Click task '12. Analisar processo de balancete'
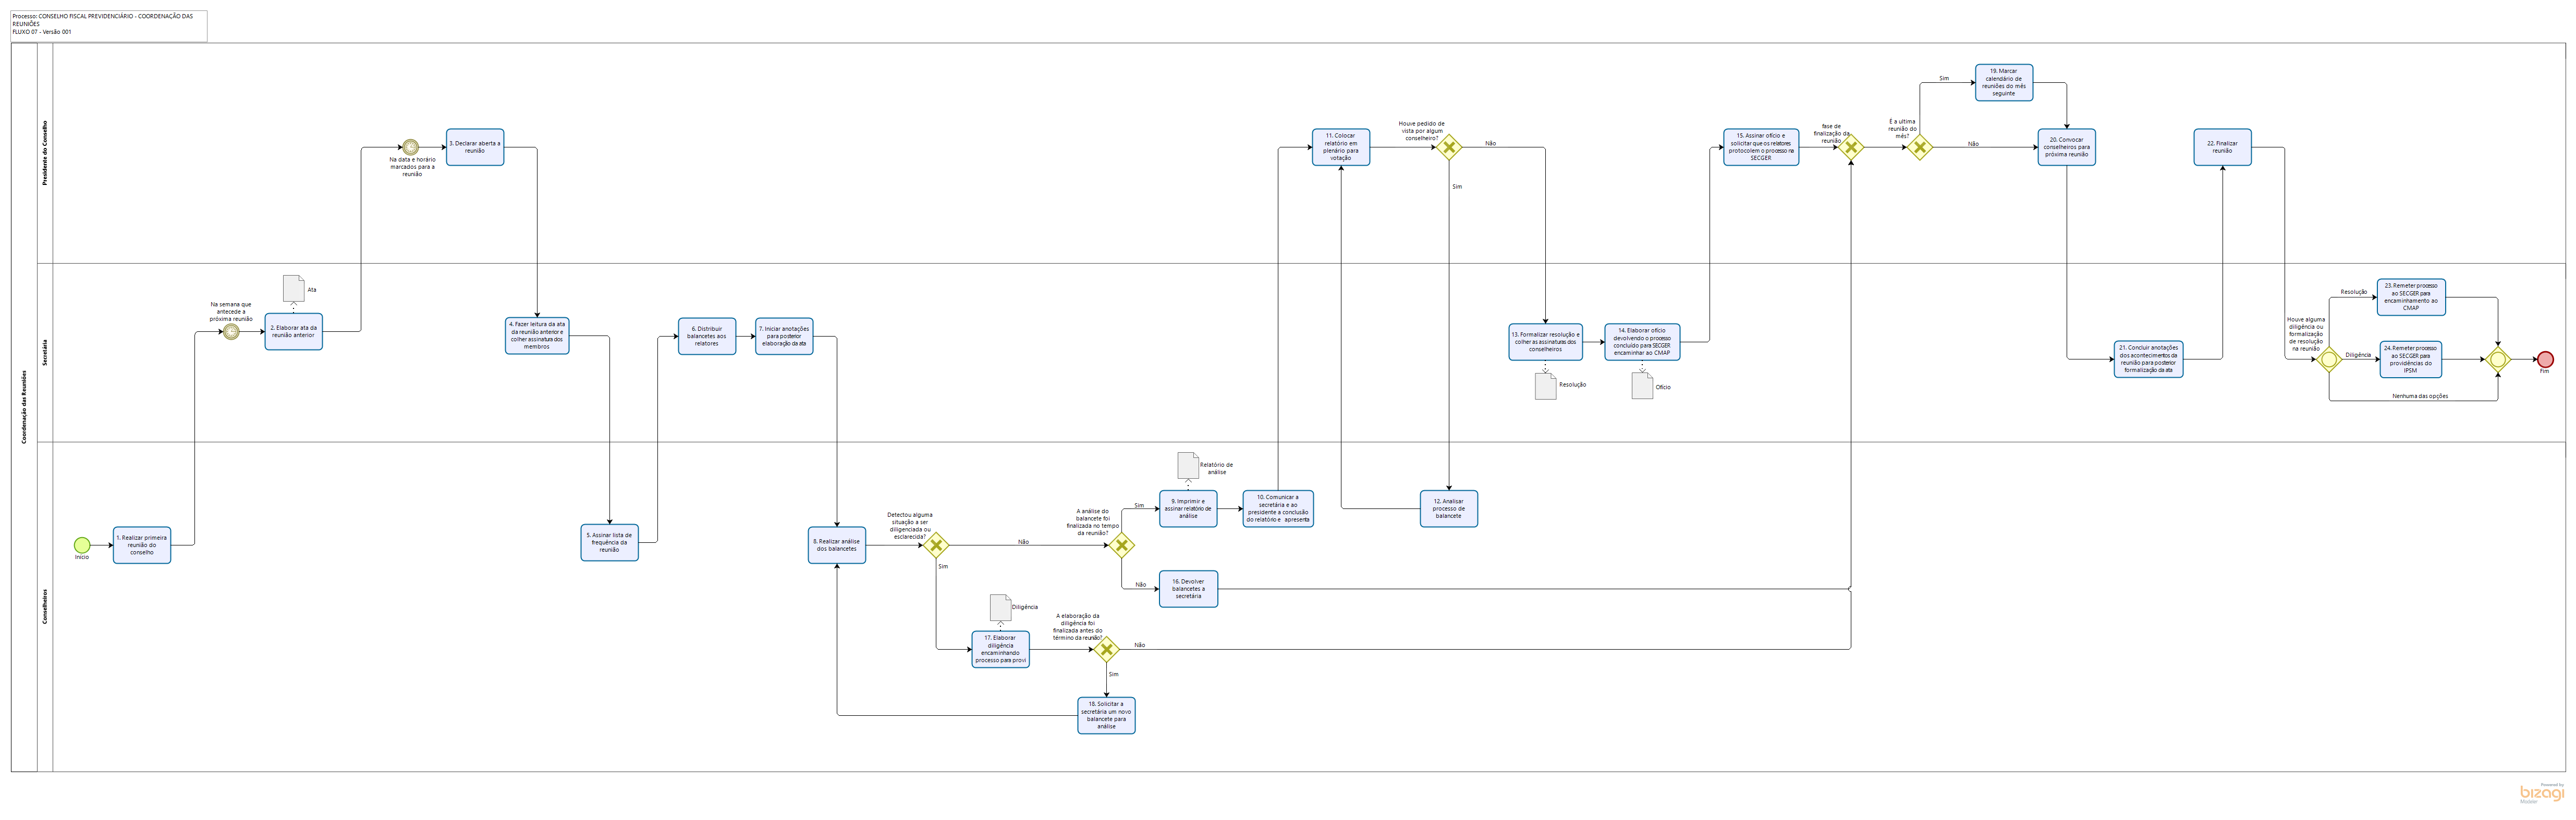 coord(1448,508)
